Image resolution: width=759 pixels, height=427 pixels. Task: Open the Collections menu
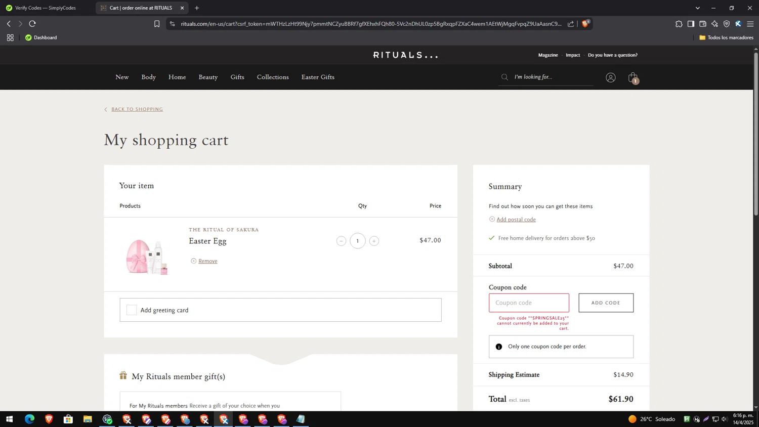273,77
